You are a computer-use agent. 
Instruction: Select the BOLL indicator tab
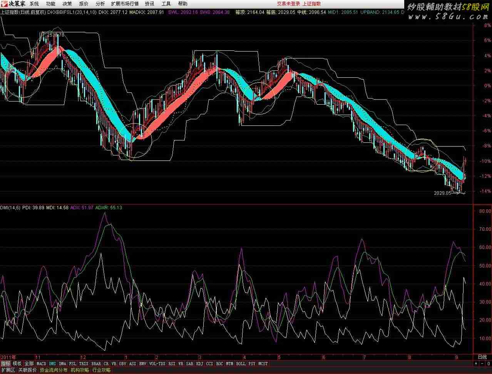click(241, 364)
